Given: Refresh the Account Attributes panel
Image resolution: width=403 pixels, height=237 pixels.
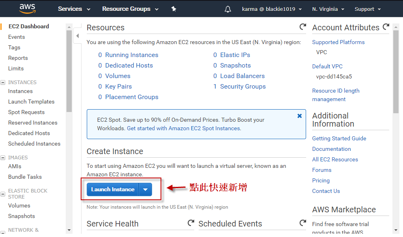Looking at the screenshot, I should click(x=386, y=27).
